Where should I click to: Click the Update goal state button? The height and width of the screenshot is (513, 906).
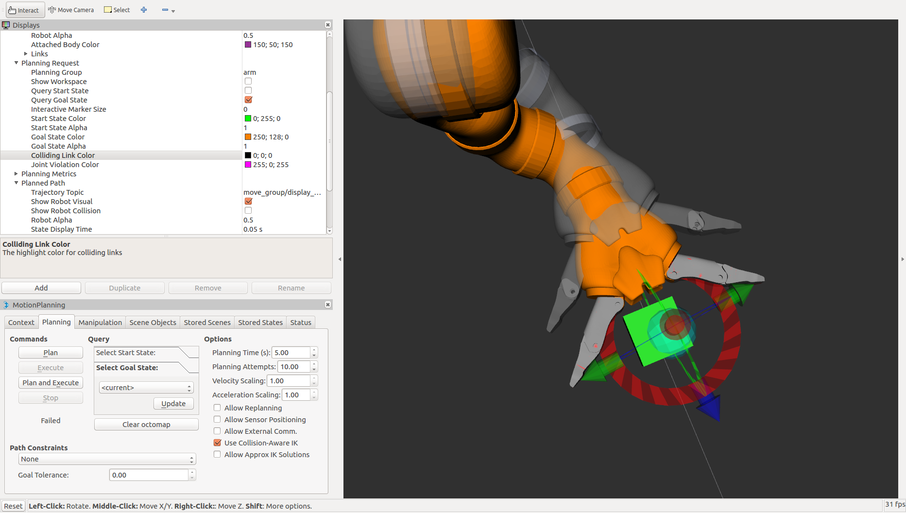[x=173, y=404]
